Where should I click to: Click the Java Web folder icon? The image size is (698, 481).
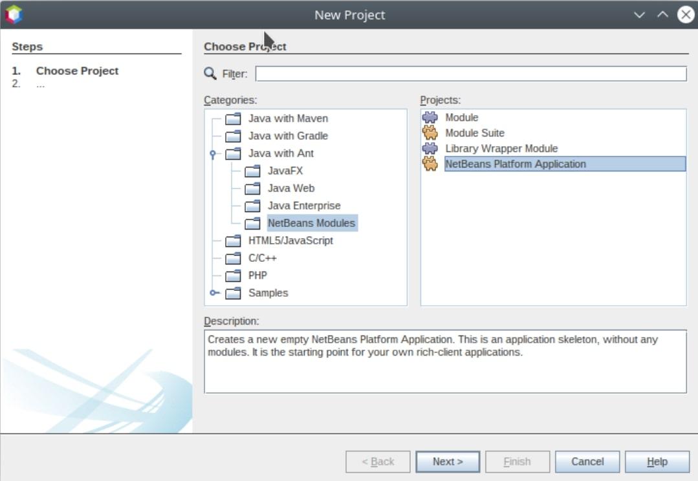click(x=252, y=189)
